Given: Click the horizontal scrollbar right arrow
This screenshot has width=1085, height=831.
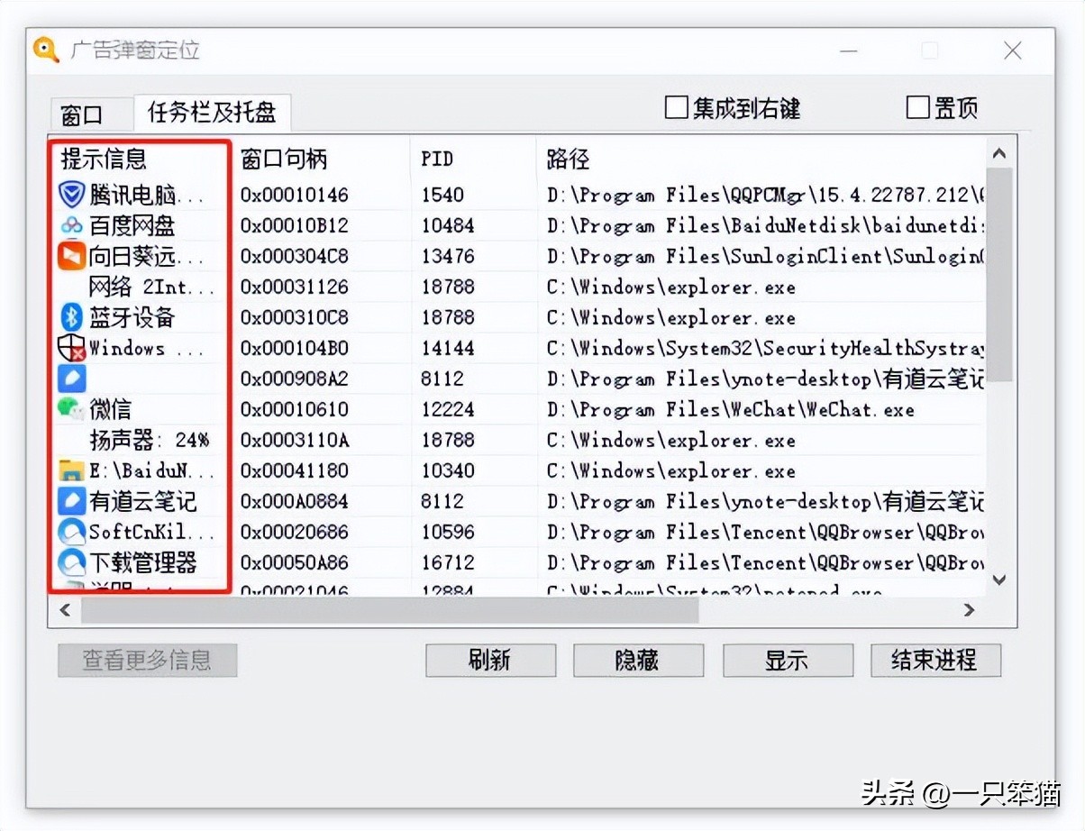Looking at the screenshot, I should 969,609.
